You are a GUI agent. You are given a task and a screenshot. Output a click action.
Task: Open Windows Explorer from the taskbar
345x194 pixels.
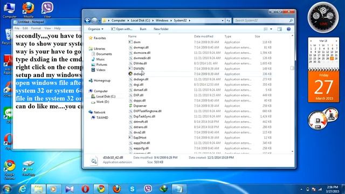[38, 189]
